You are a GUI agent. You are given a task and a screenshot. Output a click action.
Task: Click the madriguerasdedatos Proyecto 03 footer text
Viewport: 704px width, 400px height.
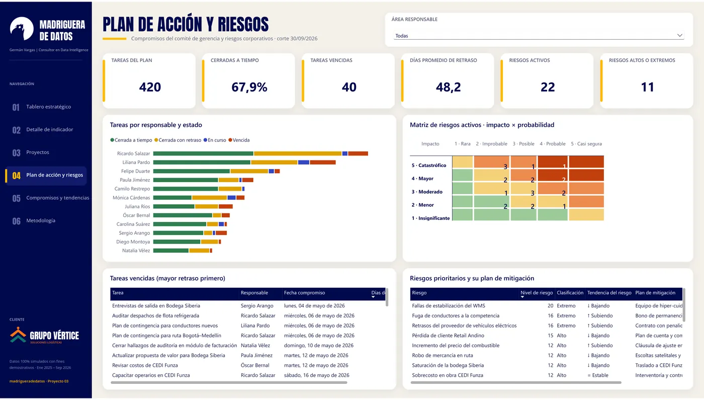point(39,381)
